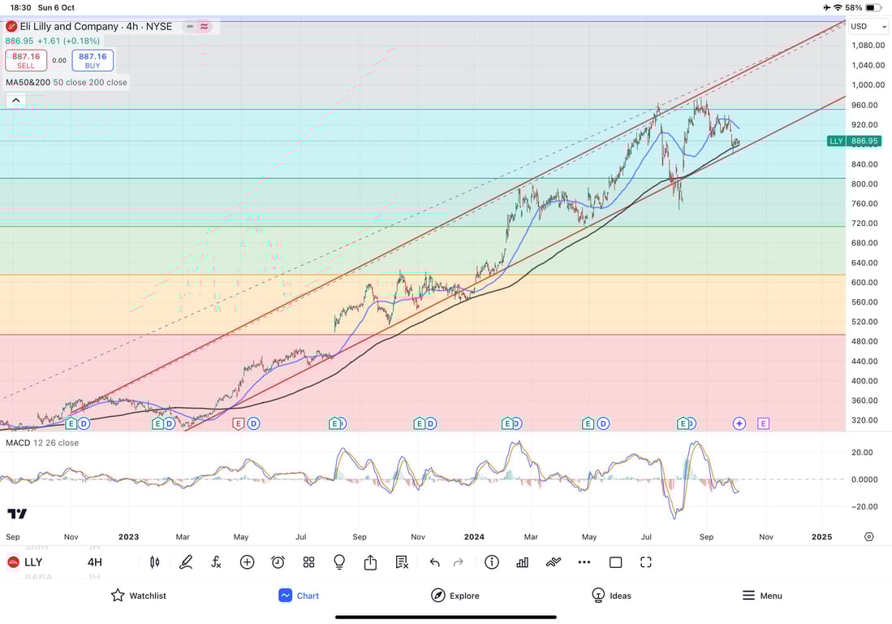Viewport: 892px width, 624px height.
Task: Open the alert clock icon
Action: point(278,562)
